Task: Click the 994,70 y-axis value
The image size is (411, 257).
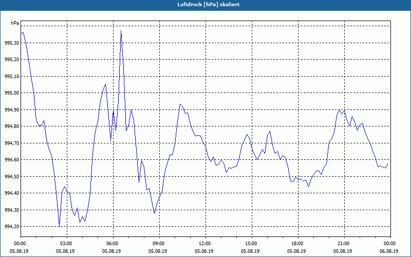Action: click(12, 143)
